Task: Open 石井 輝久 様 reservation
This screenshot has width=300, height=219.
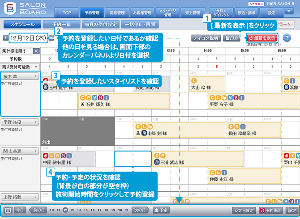Action: click(124, 101)
